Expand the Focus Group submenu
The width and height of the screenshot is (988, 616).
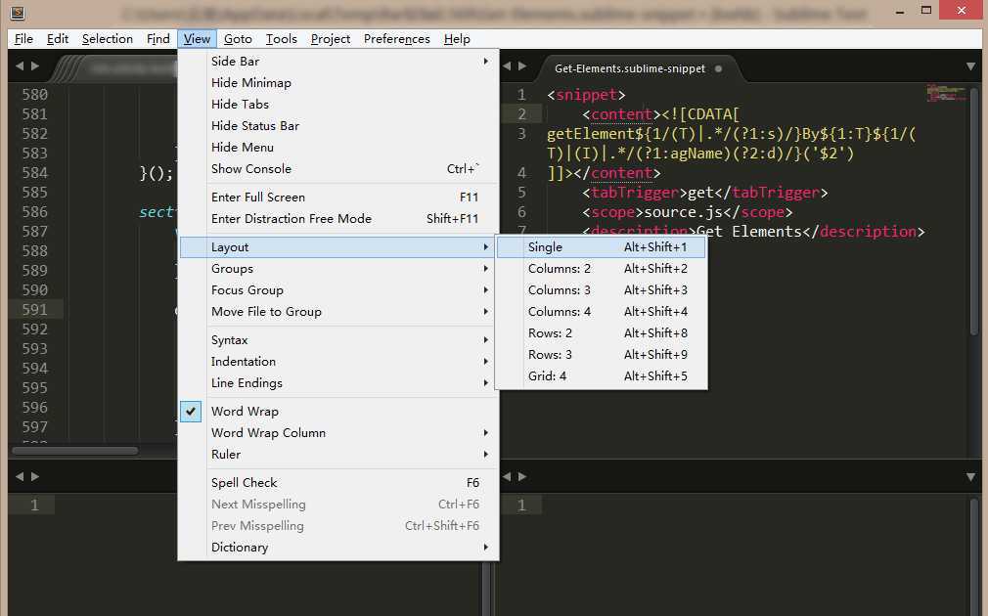point(338,289)
